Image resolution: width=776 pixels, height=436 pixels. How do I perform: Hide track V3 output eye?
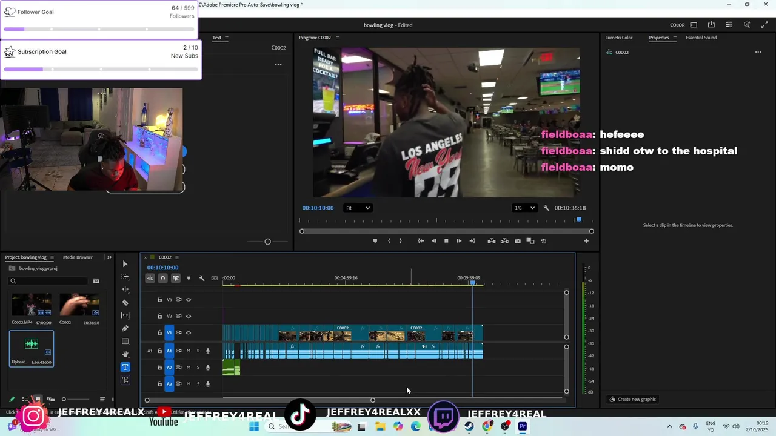tap(189, 300)
